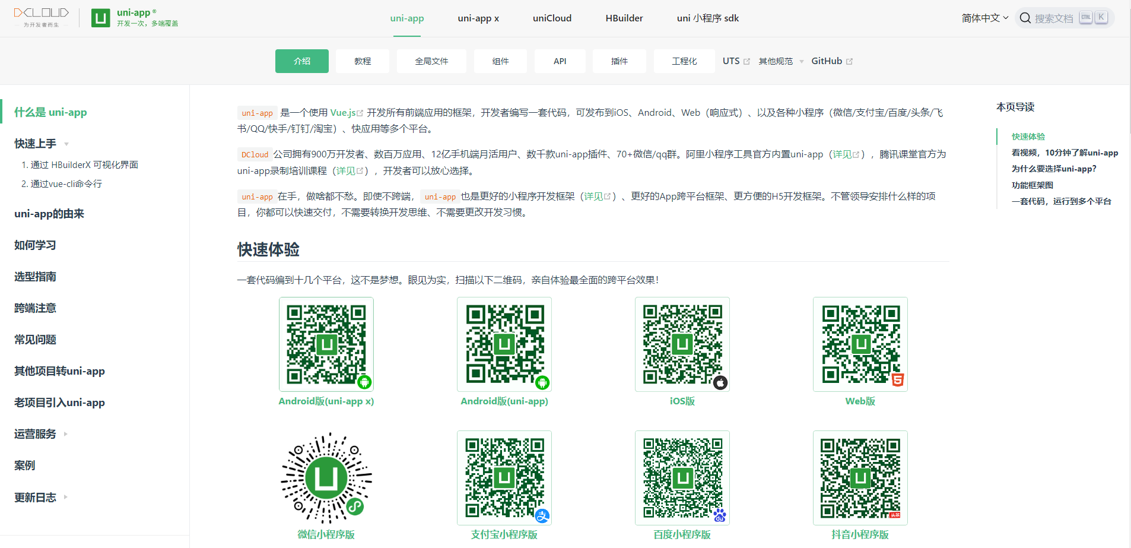Image resolution: width=1131 pixels, height=548 pixels.
Task: Open the 简体中文 language dropdown
Action: click(x=984, y=18)
